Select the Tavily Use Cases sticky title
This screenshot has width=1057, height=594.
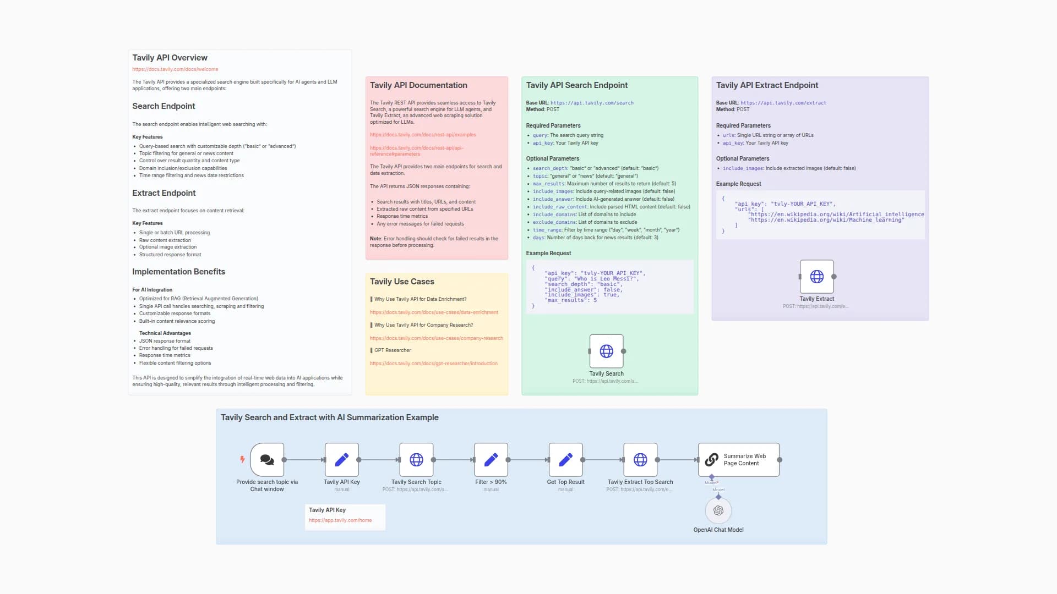point(402,282)
